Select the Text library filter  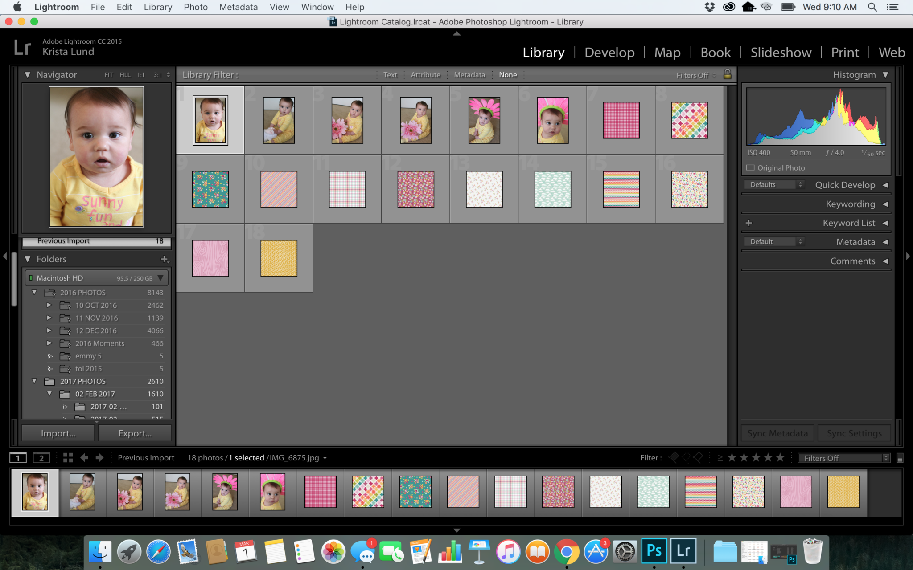[390, 75]
